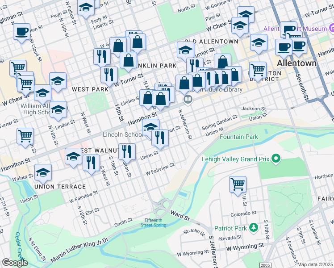
Task: Click the restaurant marker next to W Gordon St
Action: 102,57
